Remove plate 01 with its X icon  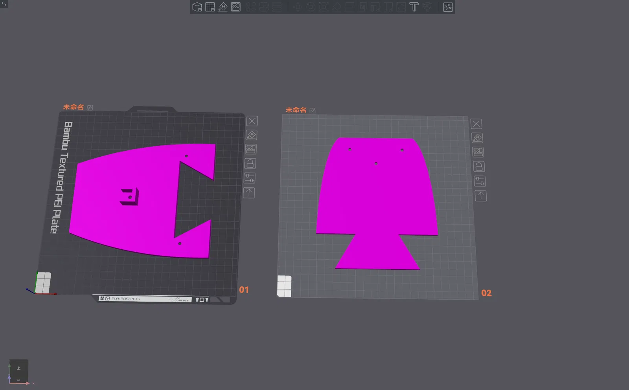(x=252, y=121)
